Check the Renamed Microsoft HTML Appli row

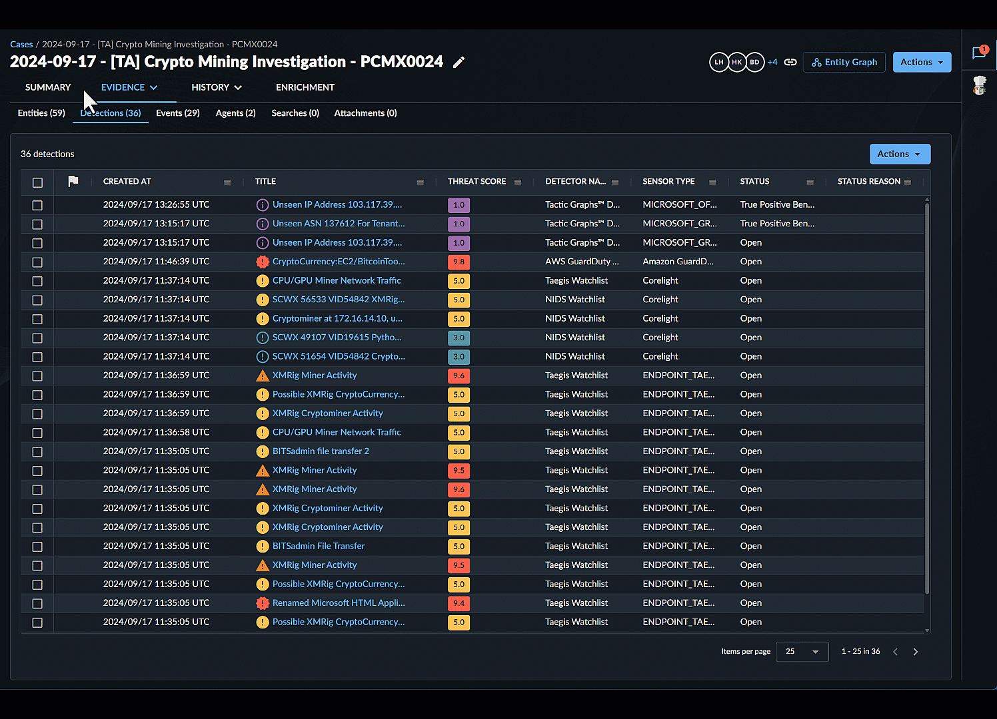click(37, 604)
